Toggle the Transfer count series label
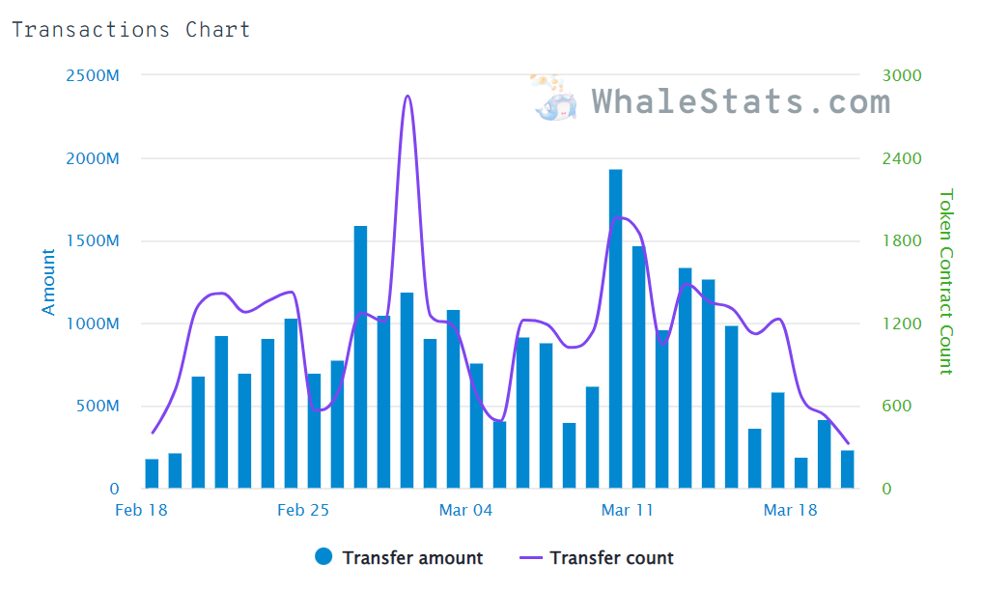Viewport: 982px width, 590px height. (x=611, y=557)
